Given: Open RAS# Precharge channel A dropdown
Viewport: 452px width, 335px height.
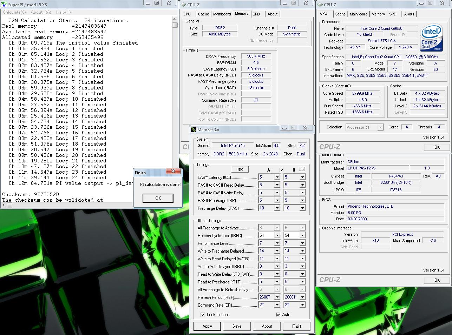Looking at the screenshot, I should pos(277,200).
